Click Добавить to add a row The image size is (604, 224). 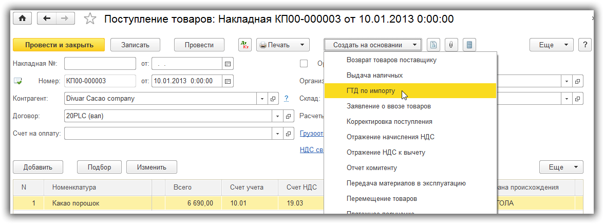point(37,167)
